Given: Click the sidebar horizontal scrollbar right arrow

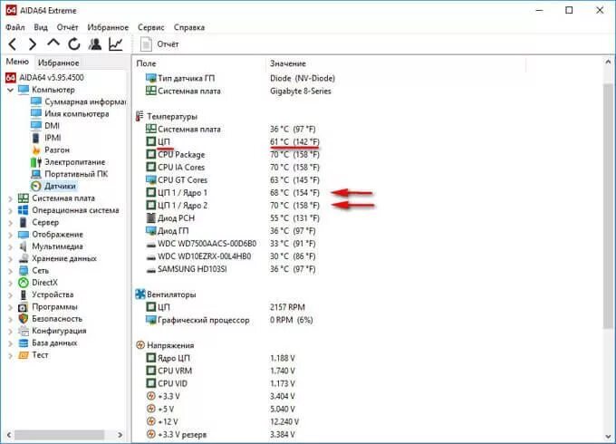Looking at the screenshot, I should click(x=120, y=435).
